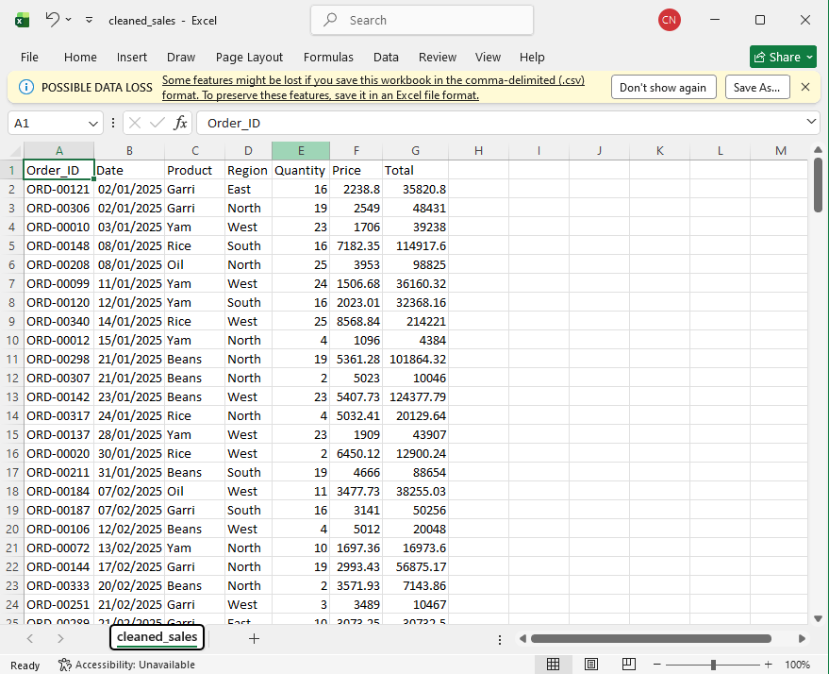Click the Select All corner triangle

[x=14, y=151]
